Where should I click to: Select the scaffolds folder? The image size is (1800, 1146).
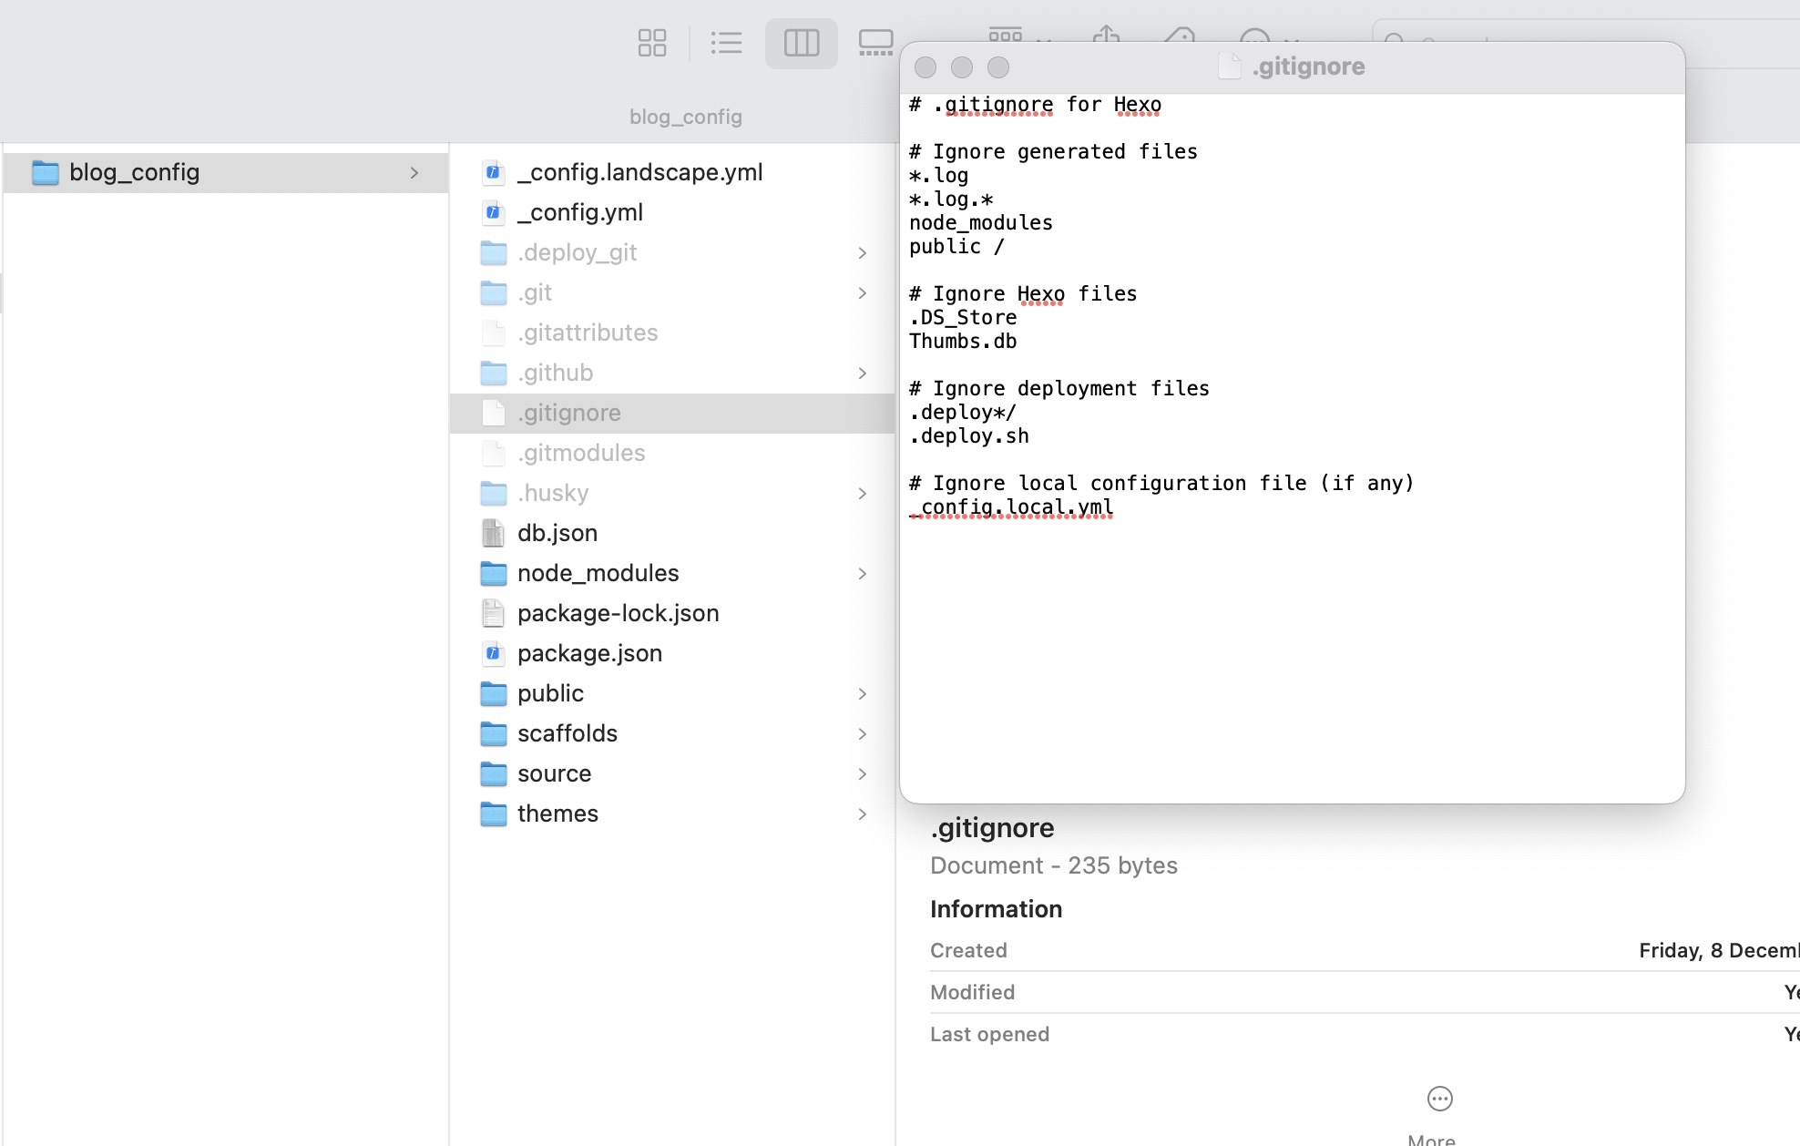(x=567, y=733)
